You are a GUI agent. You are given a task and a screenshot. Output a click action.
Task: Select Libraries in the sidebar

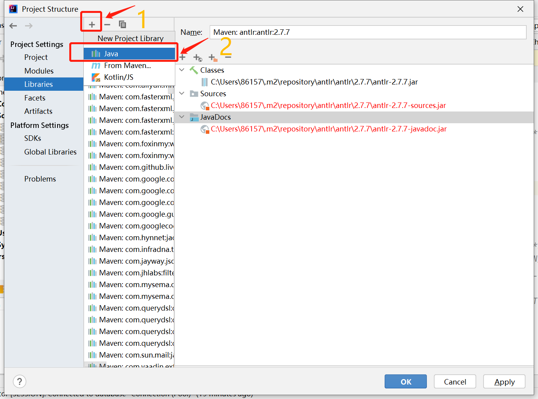[x=44, y=84]
